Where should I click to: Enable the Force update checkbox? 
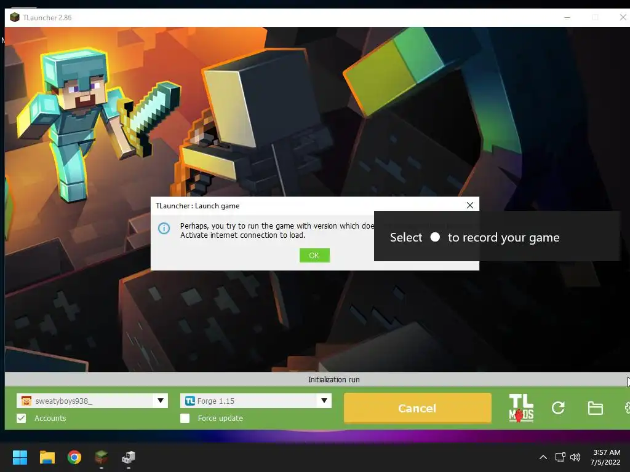click(x=185, y=418)
